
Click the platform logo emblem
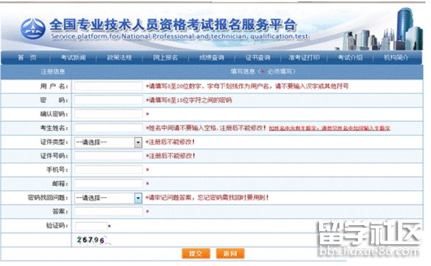(x=33, y=29)
